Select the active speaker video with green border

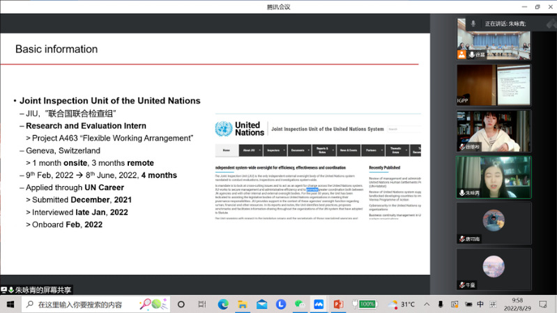click(494, 177)
